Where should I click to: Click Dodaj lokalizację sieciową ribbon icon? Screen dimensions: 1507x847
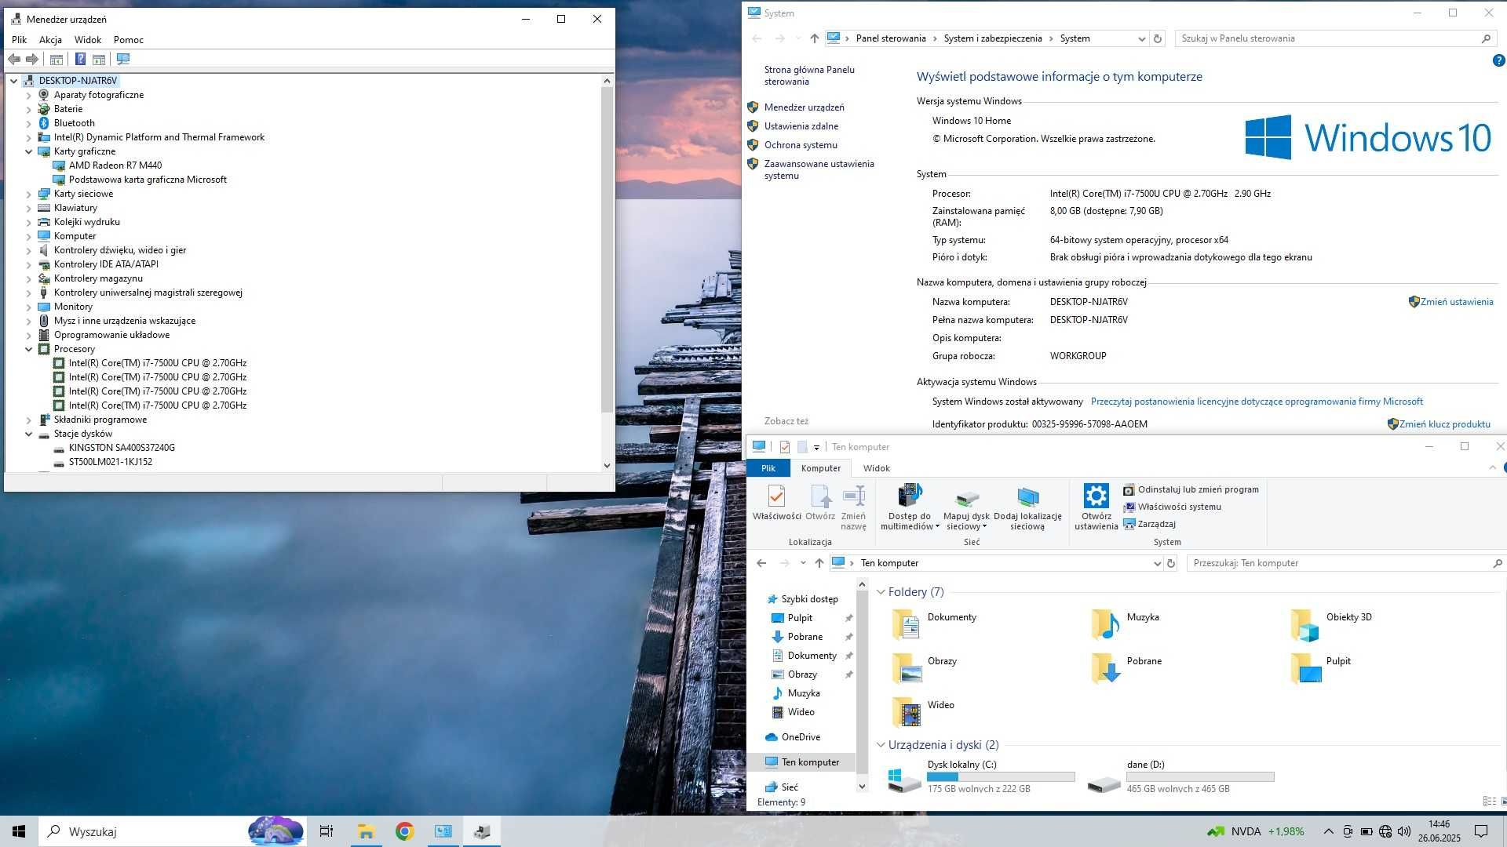coord(1027,507)
